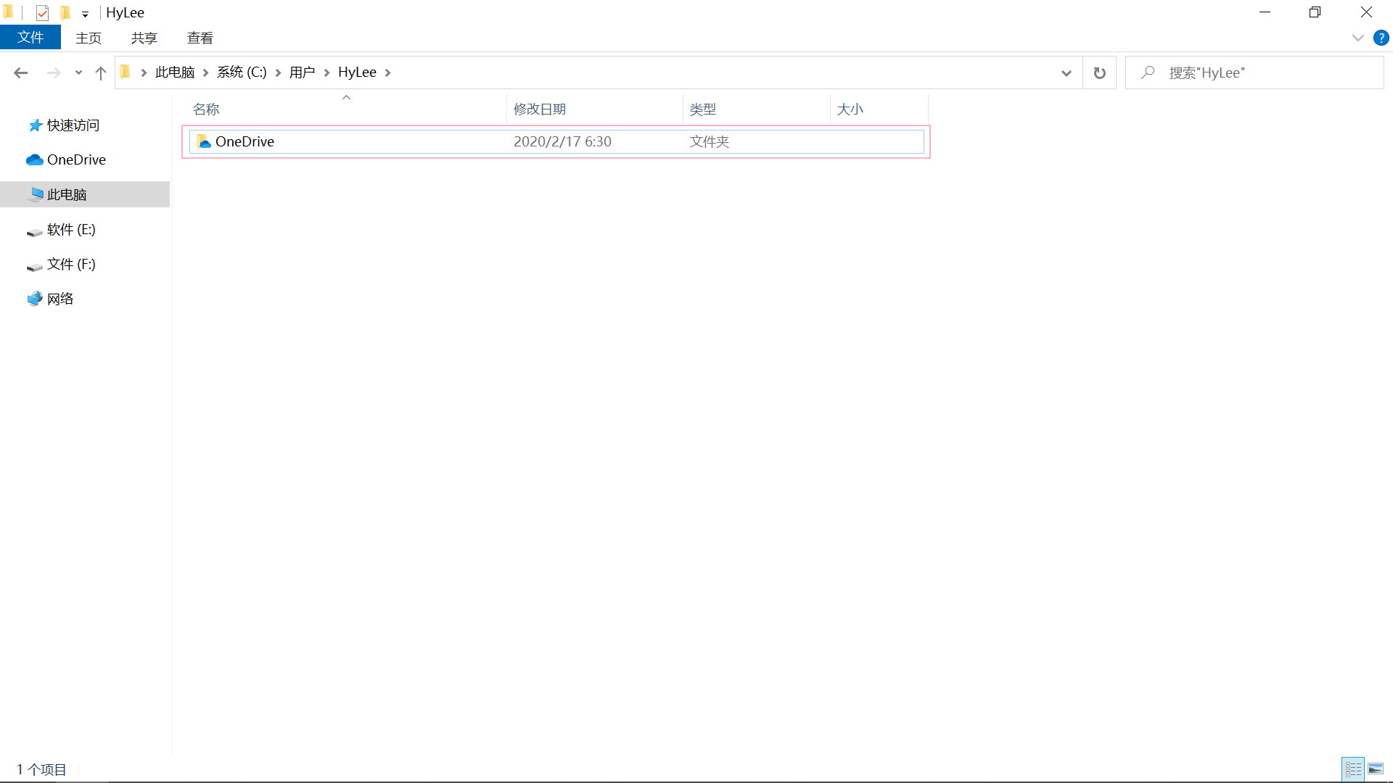
Task: Click the back navigation arrow
Action: (20, 72)
